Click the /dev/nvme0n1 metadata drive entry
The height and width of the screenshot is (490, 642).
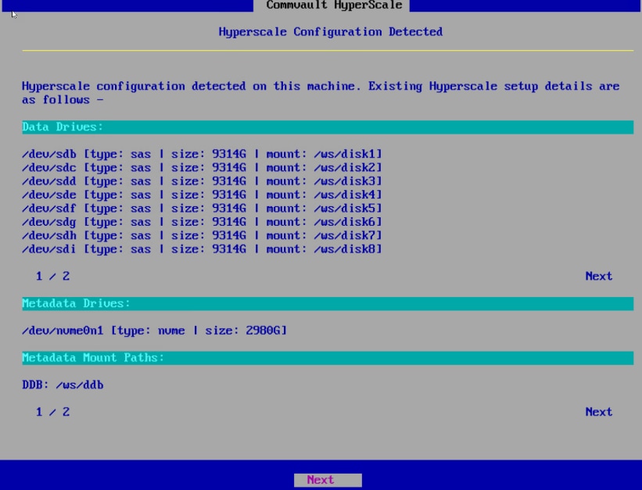pos(154,331)
